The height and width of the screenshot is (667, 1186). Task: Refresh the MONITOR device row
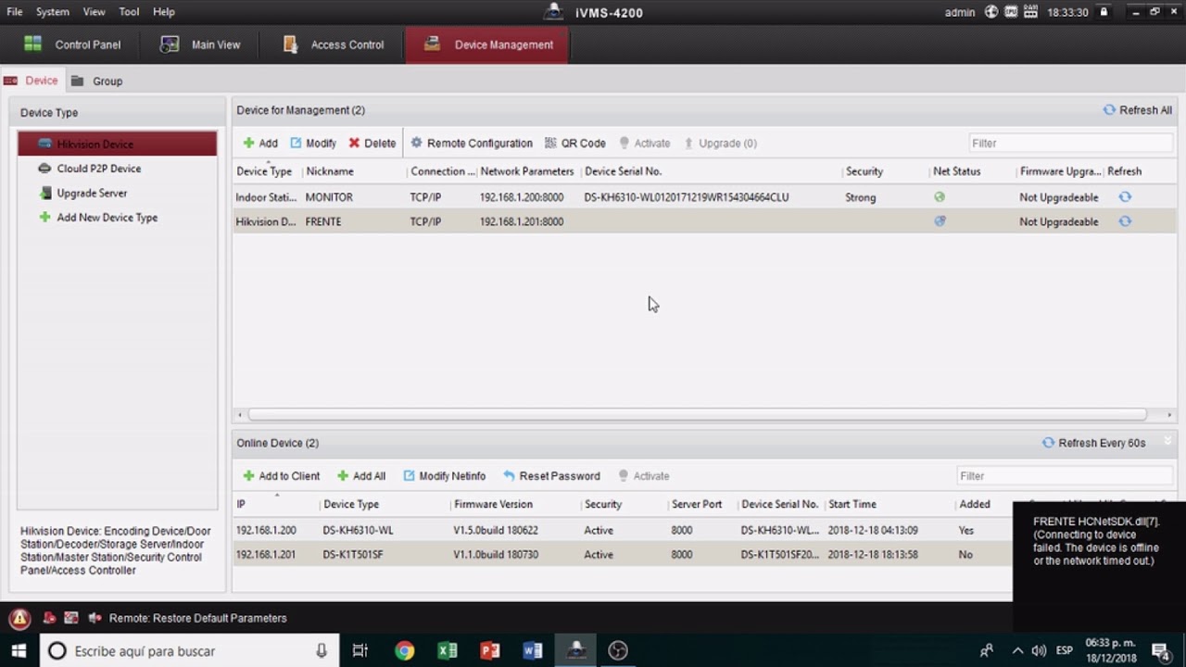(x=1125, y=197)
